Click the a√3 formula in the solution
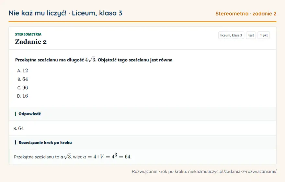 tap(66, 156)
